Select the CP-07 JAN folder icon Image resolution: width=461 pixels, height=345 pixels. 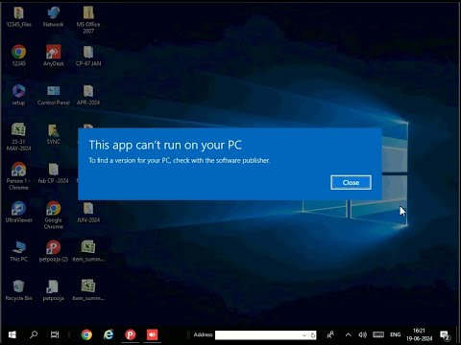(x=88, y=56)
